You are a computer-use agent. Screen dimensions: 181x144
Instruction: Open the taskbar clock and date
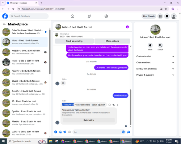point(169,141)
